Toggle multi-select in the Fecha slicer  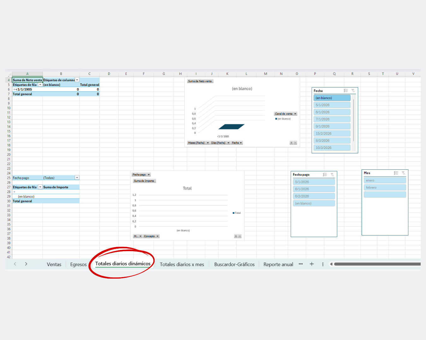[x=346, y=91]
